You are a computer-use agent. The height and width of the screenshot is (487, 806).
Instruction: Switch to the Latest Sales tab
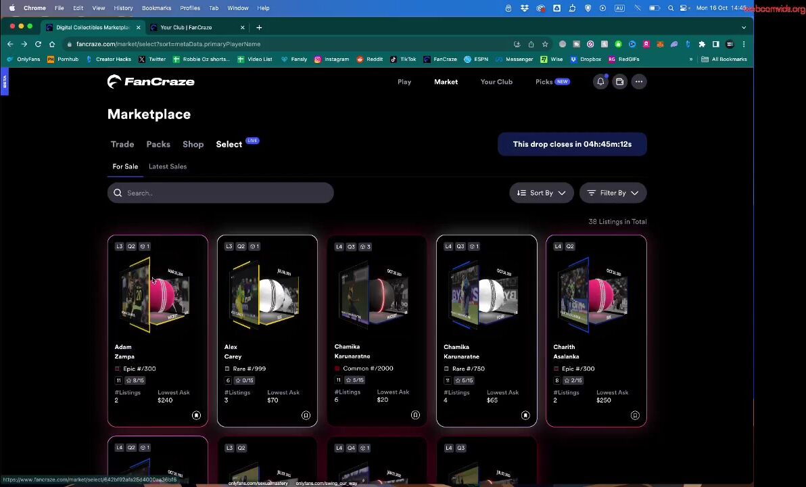pyautogui.click(x=168, y=166)
